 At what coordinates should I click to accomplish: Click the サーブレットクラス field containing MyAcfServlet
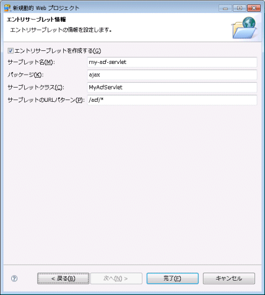pyautogui.click(x=172, y=88)
